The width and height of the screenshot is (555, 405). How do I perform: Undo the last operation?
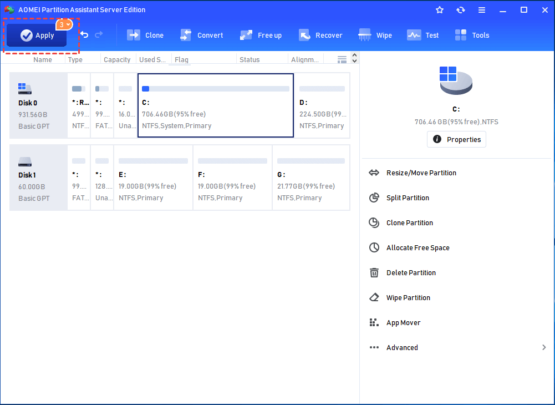pyautogui.click(x=84, y=34)
